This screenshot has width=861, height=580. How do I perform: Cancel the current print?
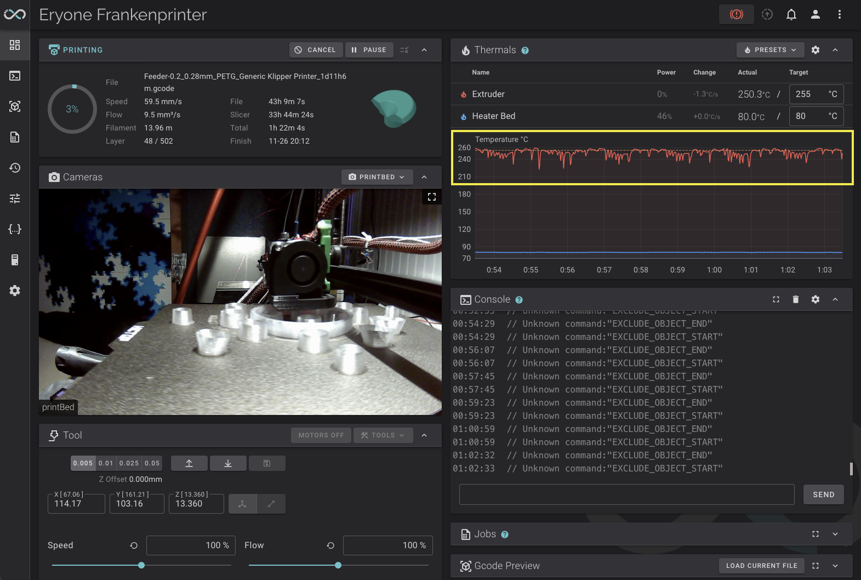pos(316,50)
